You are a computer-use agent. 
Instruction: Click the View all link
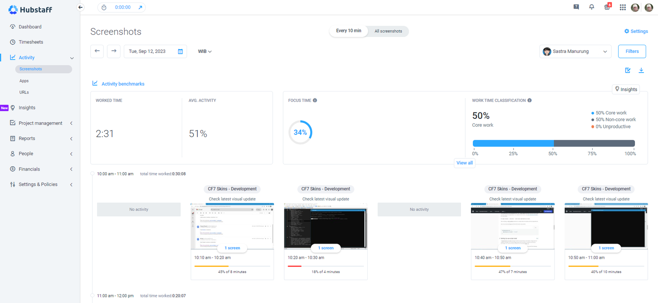click(x=464, y=163)
